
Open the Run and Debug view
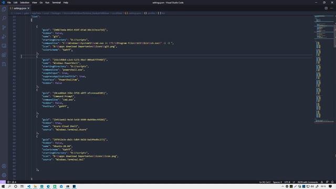click(x=4, y=37)
